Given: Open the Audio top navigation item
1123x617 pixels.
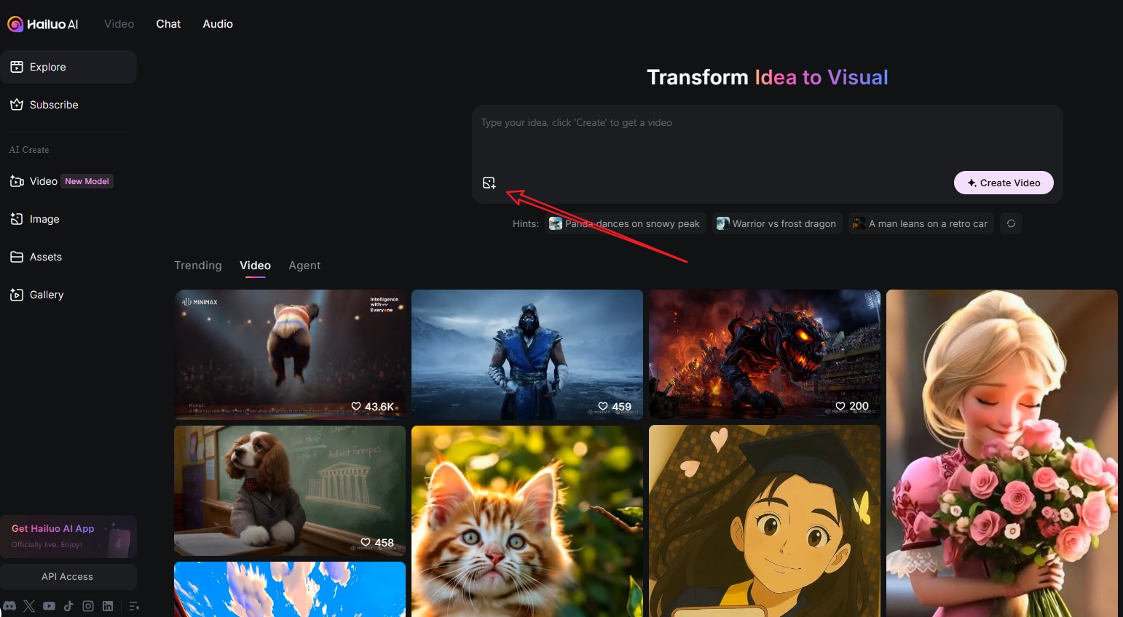Looking at the screenshot, I should [x=218, y=24].
